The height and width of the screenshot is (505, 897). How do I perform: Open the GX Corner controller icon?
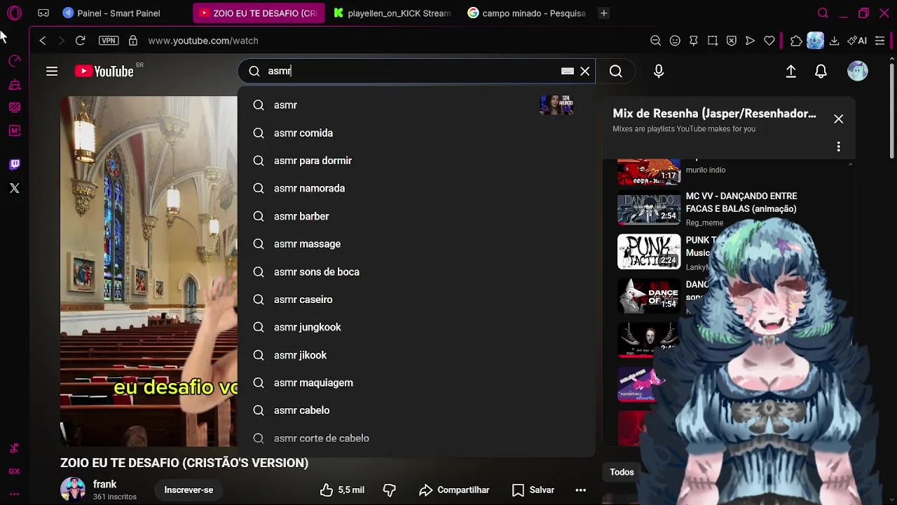(43, 13)
